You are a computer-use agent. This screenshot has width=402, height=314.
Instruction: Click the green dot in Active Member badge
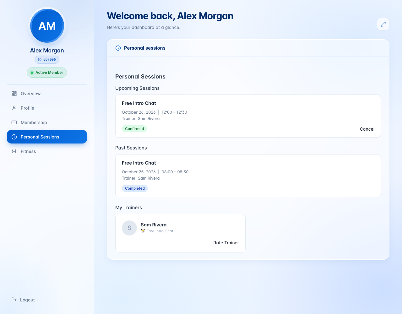[32, 73]
